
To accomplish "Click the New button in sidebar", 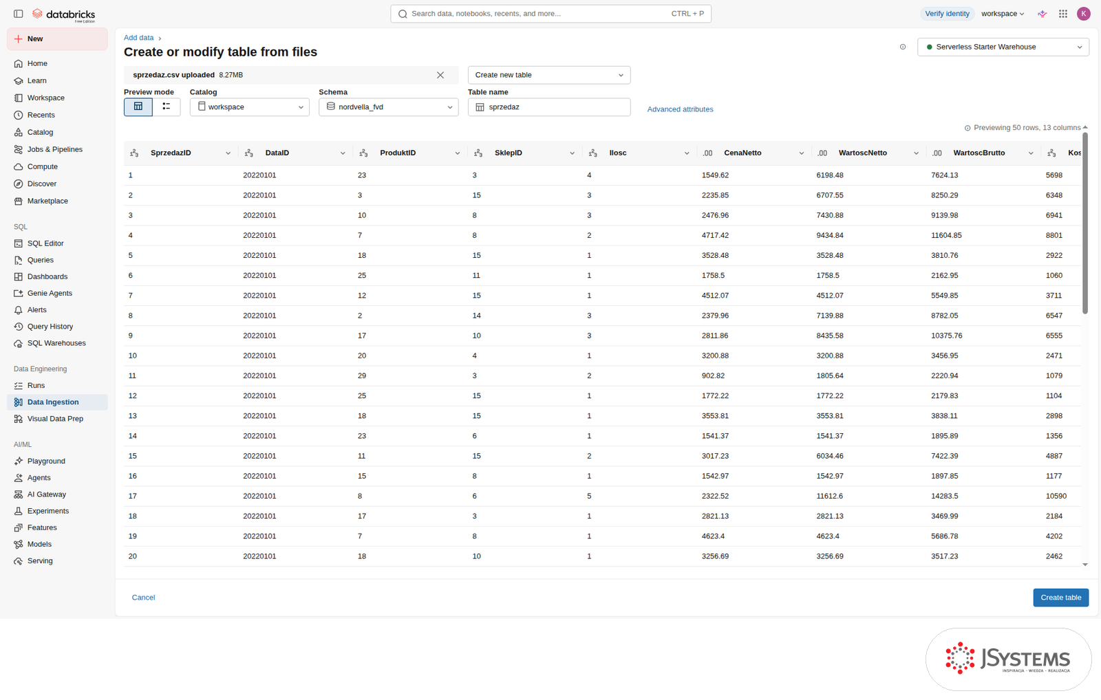I will (57, 39).
